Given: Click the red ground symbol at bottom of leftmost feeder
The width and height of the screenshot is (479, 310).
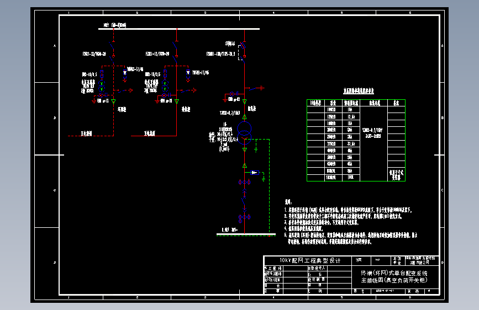Looking at the screenshot, I should (94, 101).
